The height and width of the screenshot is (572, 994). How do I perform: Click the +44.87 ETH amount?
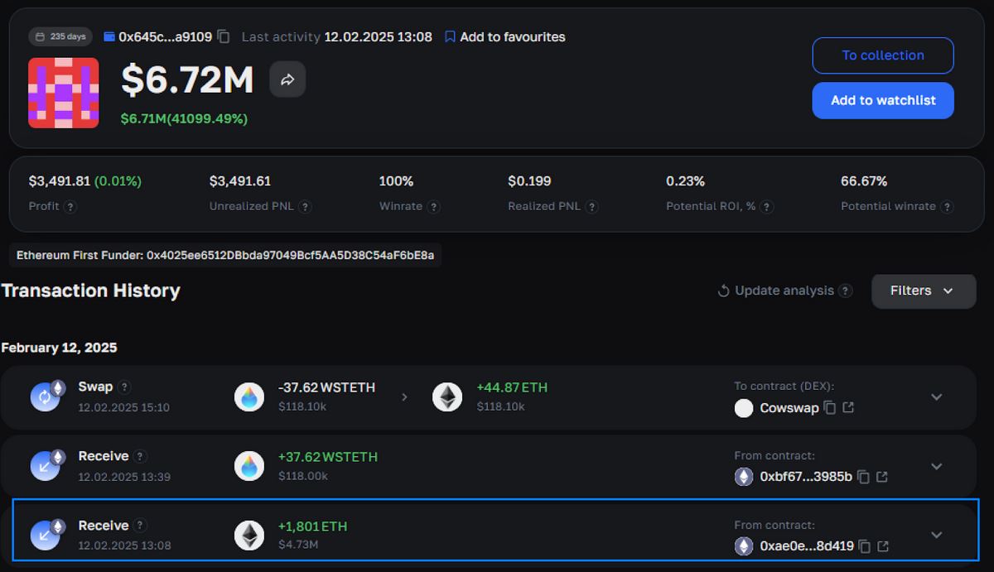click(512, 387)
